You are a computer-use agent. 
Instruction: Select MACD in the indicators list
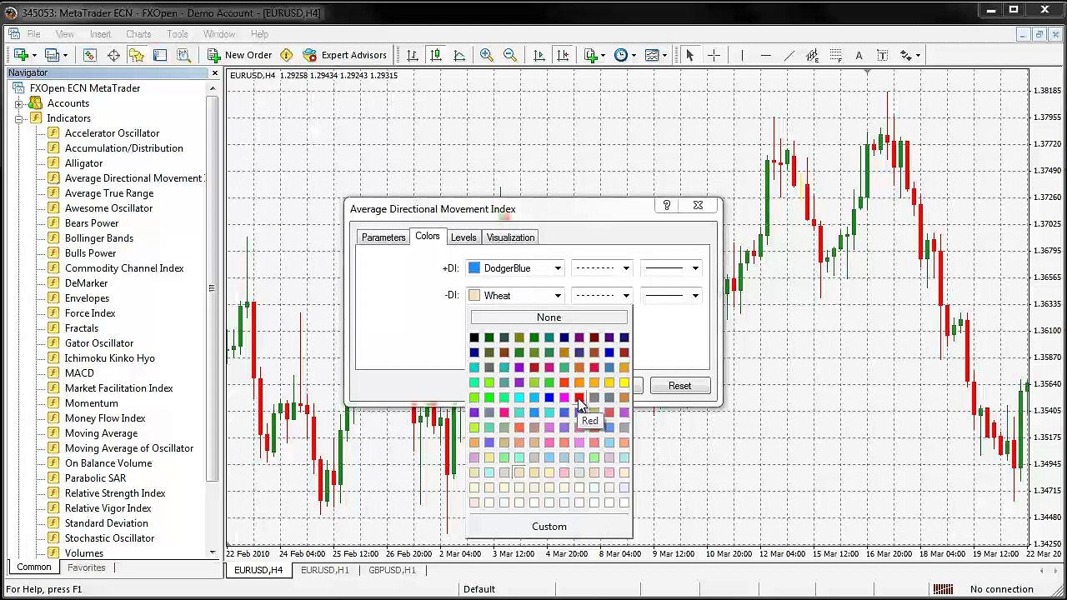(x=79, y=373)
